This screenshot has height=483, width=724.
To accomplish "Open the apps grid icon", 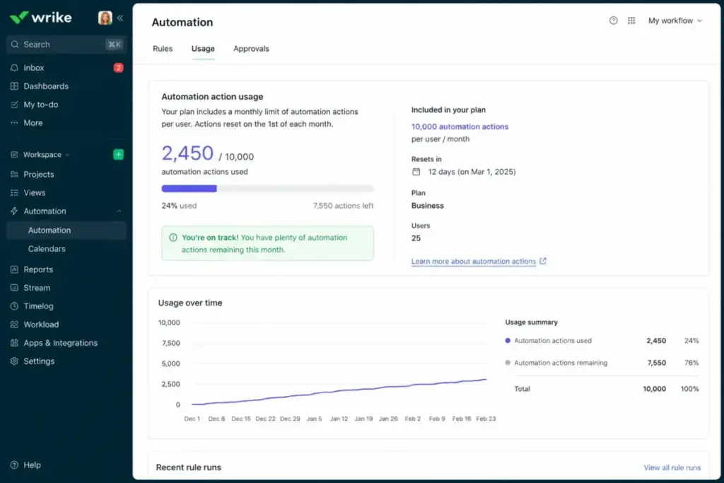I will coord(631,21).
